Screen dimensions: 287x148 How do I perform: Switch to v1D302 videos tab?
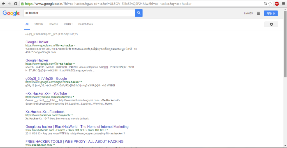[x=39, y=24]
